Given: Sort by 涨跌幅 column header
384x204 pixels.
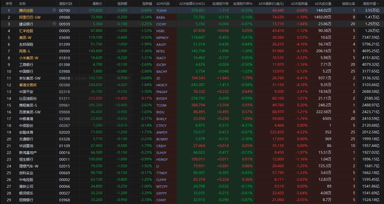Looking at the screenshot, I should tap(147, 4).
